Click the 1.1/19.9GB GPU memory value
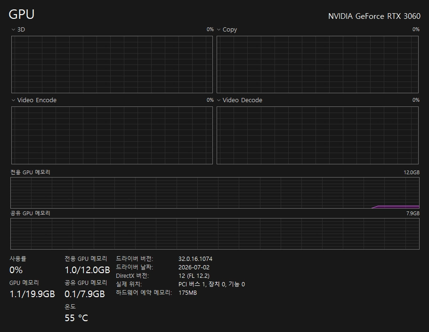429x332 pixels. [x=32, y=294]
